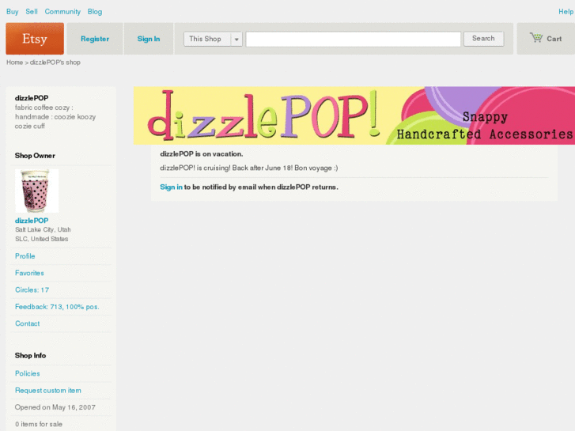This screenshot has width=575, height=431.
Task: Open the shop owner's Profile
Action: tap(25, 256)
